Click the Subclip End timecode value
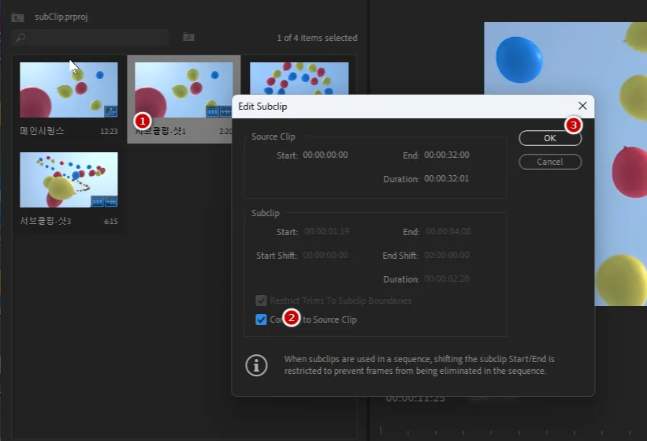Image resolution: width=647 pixels, height=441 pixels. (447, 232)
